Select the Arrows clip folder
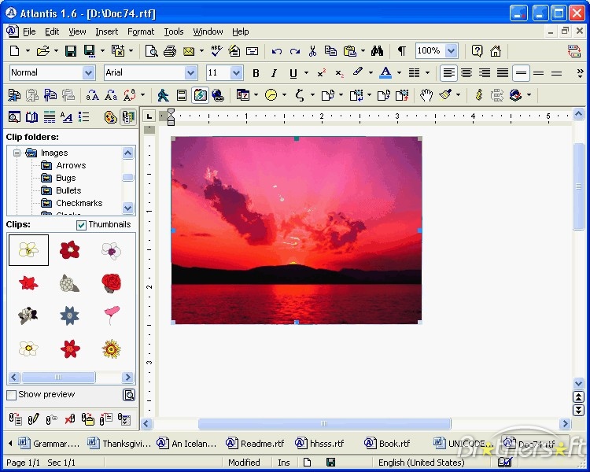This screenshot has height=472, width=590. click(70, 165)
